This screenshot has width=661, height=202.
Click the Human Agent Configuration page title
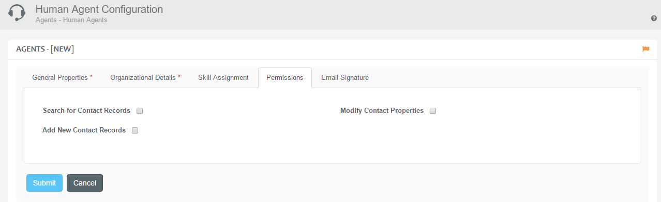pyautogui.click(x=99, y=10)
